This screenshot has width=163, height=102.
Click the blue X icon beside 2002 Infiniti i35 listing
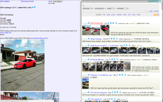tap(89, 99)
